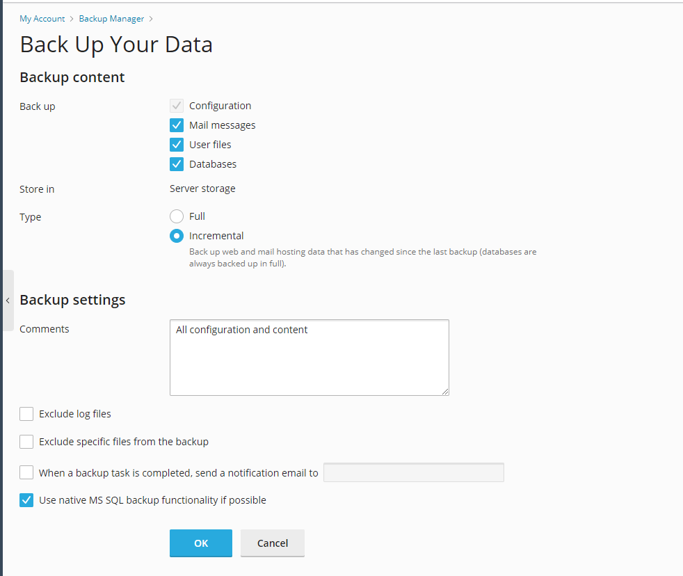Viewport: 683px width, 576px height.
Task: Click the chevron after Backup Manager breadcrumb
Action: pyautogui.click(x=151, y=19)
